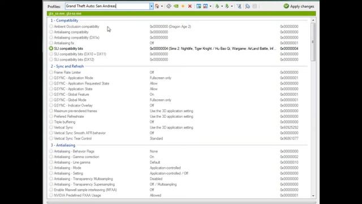Select the Prefered Refreshrate setting
Viewport: 362px width, 204px height.
pos(69,116)
